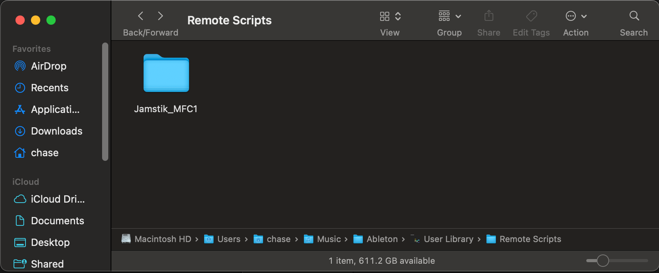Click Remote Scripts in the path bar
Image resolution: width=659 pixels, height=273 pixels.
530,239
